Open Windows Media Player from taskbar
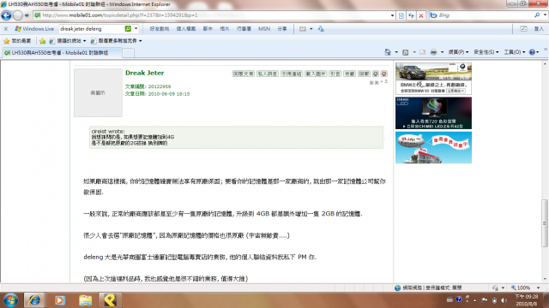 pyautogui.click(x=59, y=300)
